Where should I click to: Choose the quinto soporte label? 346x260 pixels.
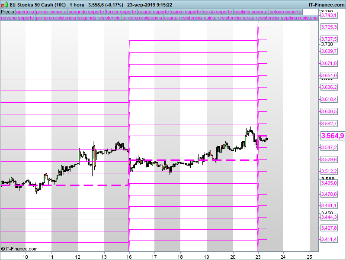pyautogui.click(x=186, y=12)
